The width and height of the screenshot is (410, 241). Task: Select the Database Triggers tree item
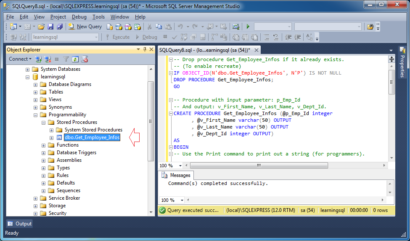pyautogui.click(x=77, y=153)
